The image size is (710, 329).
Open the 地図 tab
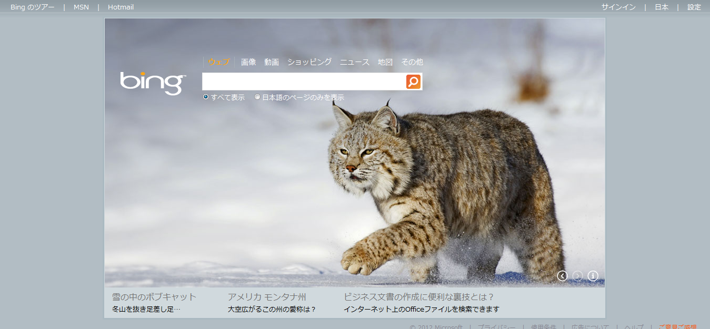pyautogui.click(x=385, y=62)
